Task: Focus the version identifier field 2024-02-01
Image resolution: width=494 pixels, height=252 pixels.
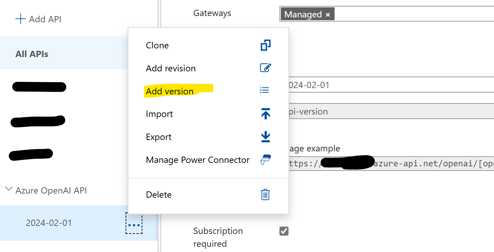Action: coord(391,85)
